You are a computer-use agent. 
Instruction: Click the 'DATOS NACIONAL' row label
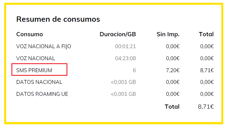[x=39, y=82]
